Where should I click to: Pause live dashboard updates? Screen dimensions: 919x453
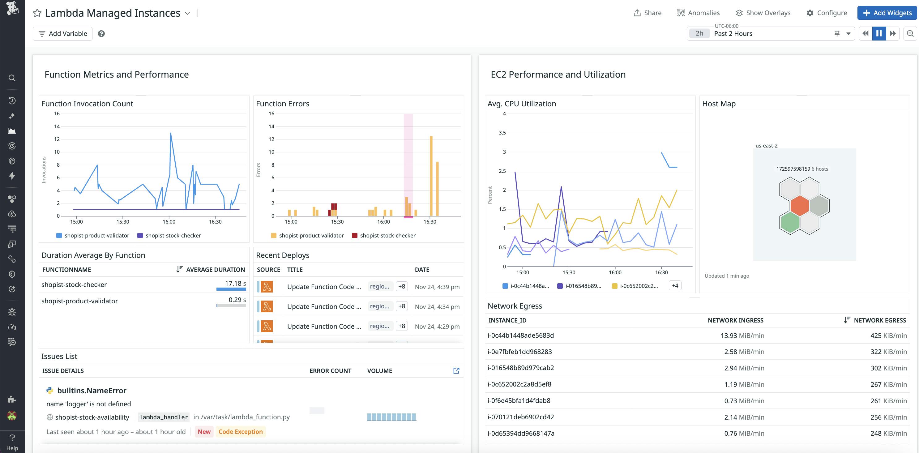879,33
